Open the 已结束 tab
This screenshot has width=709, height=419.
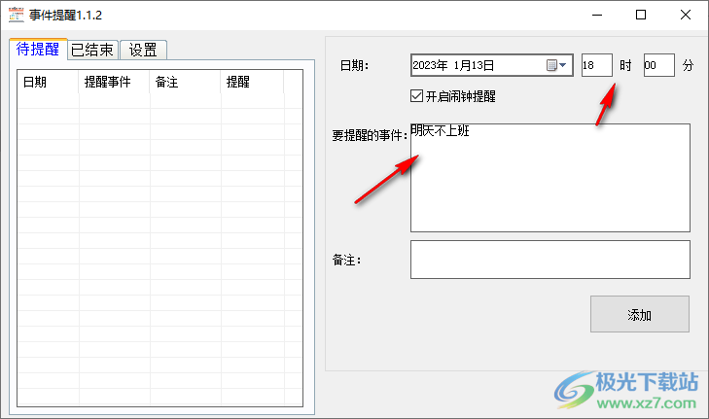tap(93, 50)
